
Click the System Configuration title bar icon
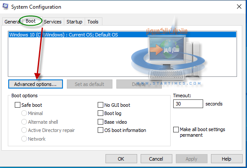coord(5,7)
